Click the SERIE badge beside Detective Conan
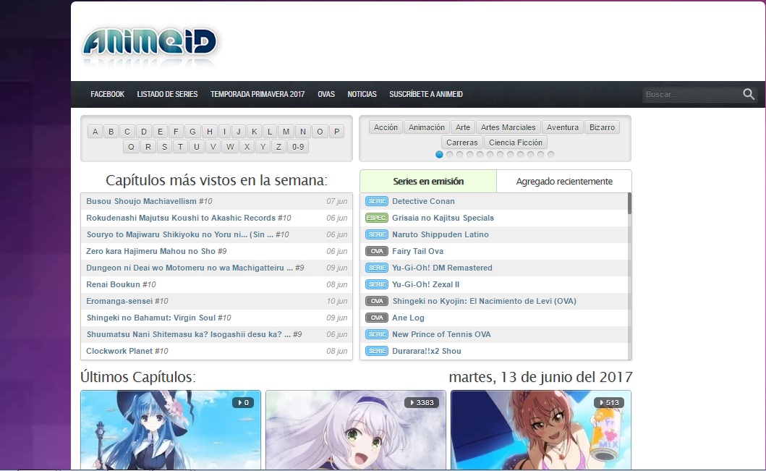This screenshot has height=471, width=766. [x=377, y=201]
